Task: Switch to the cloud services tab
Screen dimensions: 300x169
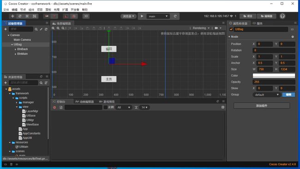Action: 258,24
